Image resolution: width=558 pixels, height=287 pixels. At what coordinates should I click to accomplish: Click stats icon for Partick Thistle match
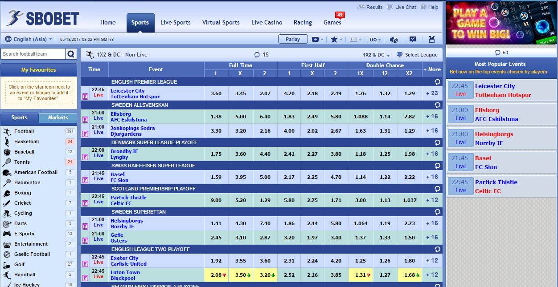click(85, 203)
